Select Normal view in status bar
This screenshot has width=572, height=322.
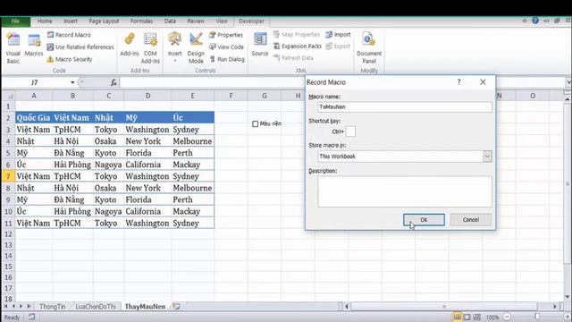point(457,318)
